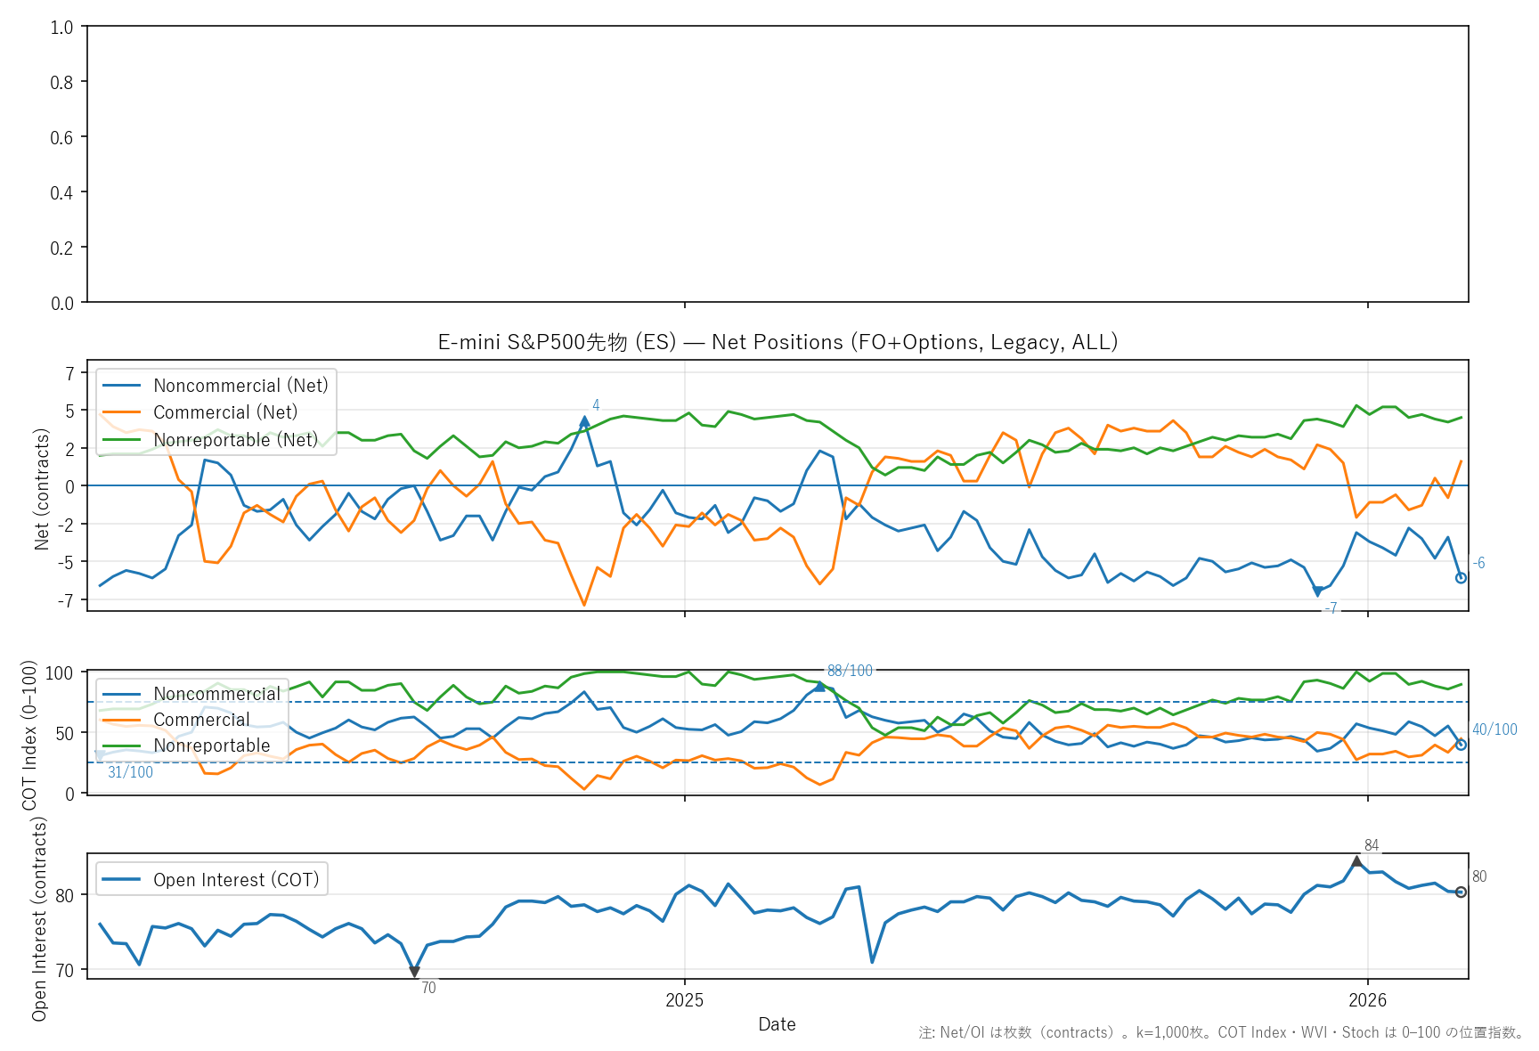Screen dimensions: 1539x1051
Task: Click the Open Interest peak triangle labeled 84
Action: pyautogui.click(x=1356, y=861)
